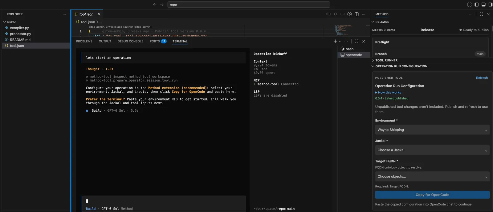Screen dimensions: 493x212
Task: Go forward with the right arrow
Action: click(162, 5)
